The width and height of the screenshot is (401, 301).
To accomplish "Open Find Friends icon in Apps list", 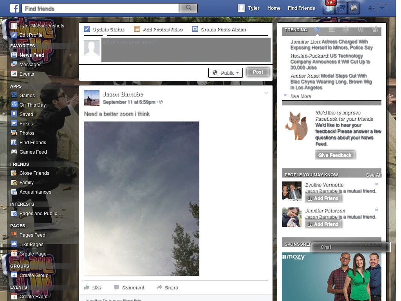I will pyautogui.click(x=14, y=142).
